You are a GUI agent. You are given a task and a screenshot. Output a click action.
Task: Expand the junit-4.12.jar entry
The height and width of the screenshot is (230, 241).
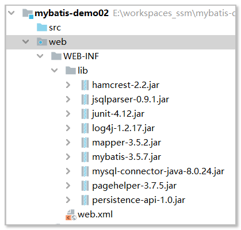tap(68, 114)
